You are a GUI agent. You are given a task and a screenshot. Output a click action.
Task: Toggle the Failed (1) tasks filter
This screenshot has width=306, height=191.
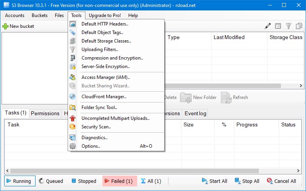(119, 181)
